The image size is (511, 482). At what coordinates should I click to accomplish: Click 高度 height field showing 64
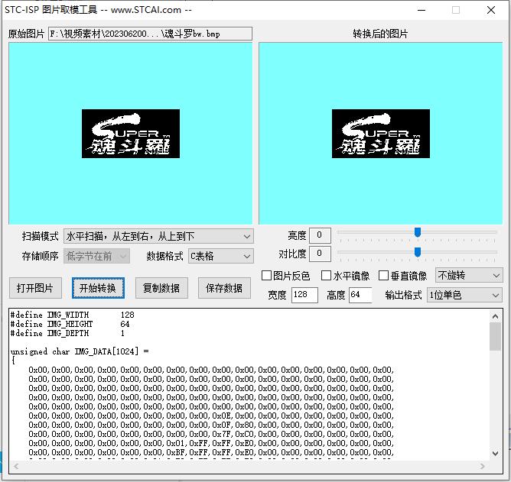coord(360,295)
